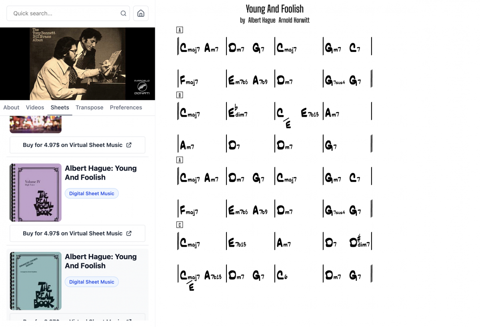Click Buy for 4.97$ under Real Vocal Book
Image resolution: width=480 pixels, height=327 pixels.
coord(72,234)
